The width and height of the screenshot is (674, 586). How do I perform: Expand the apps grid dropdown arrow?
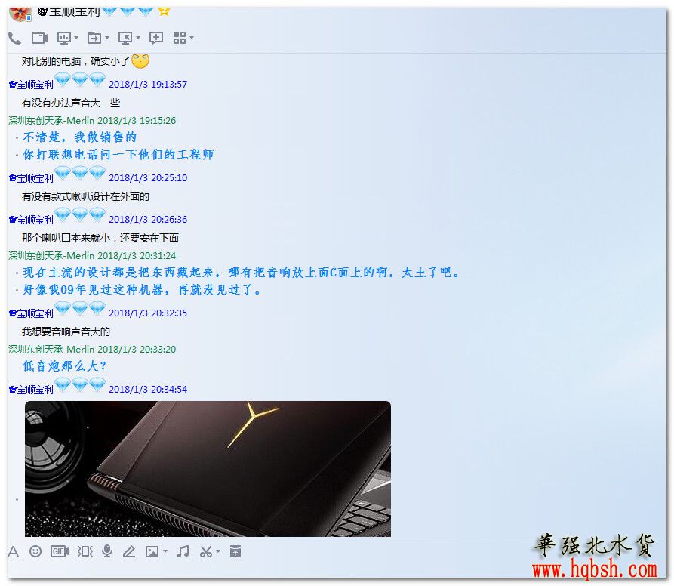click(x=192, y=38)
